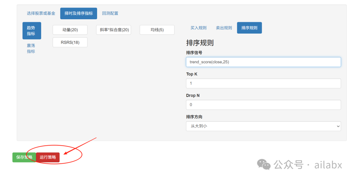Select the 择时及排序指标 tab

[x=78, y=13]
